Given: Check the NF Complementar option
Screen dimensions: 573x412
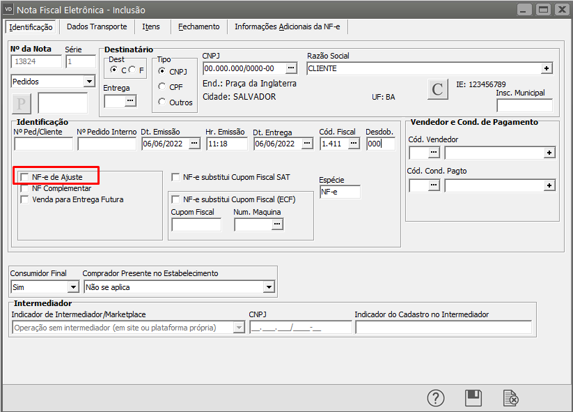Looking at the screenshot, I should (25, 188).
